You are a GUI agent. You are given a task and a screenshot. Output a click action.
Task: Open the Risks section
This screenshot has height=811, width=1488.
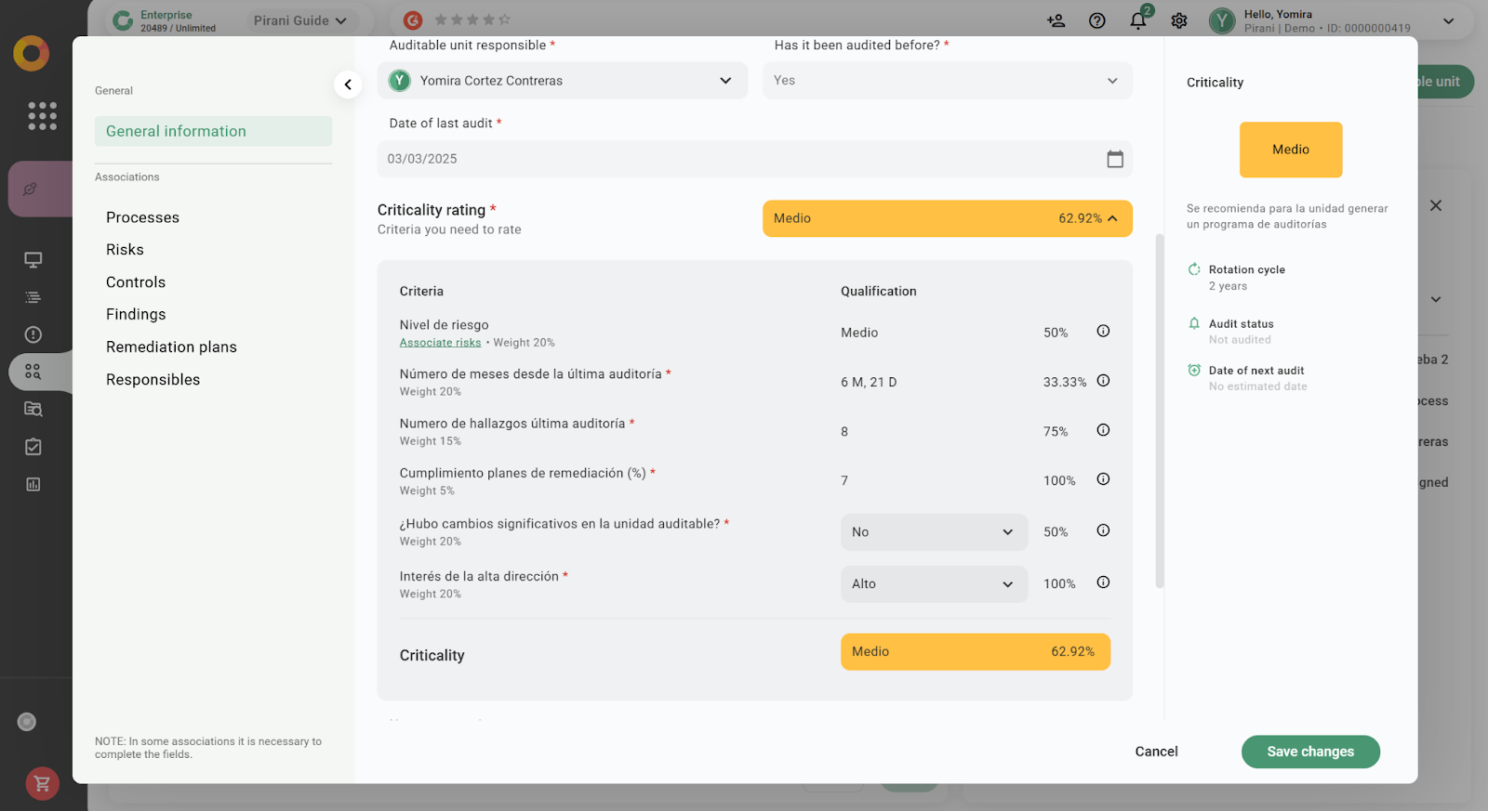click(x=125, y=250)
